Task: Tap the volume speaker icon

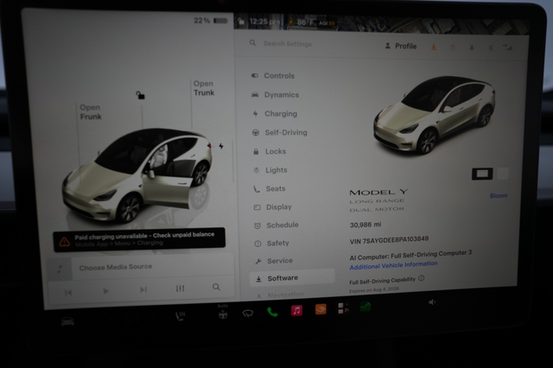Action: click(x=432, y=302)
